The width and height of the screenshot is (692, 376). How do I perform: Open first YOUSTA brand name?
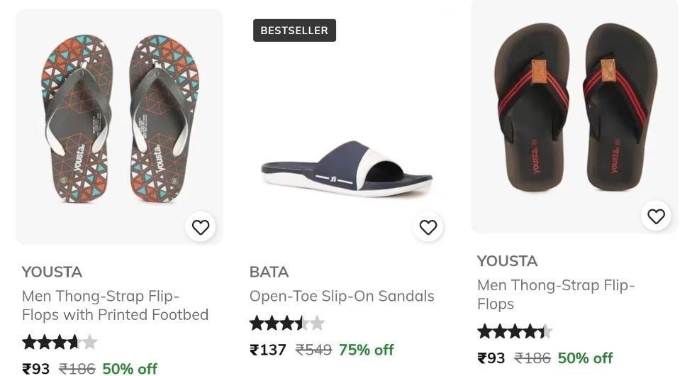[x=52, y=272]
